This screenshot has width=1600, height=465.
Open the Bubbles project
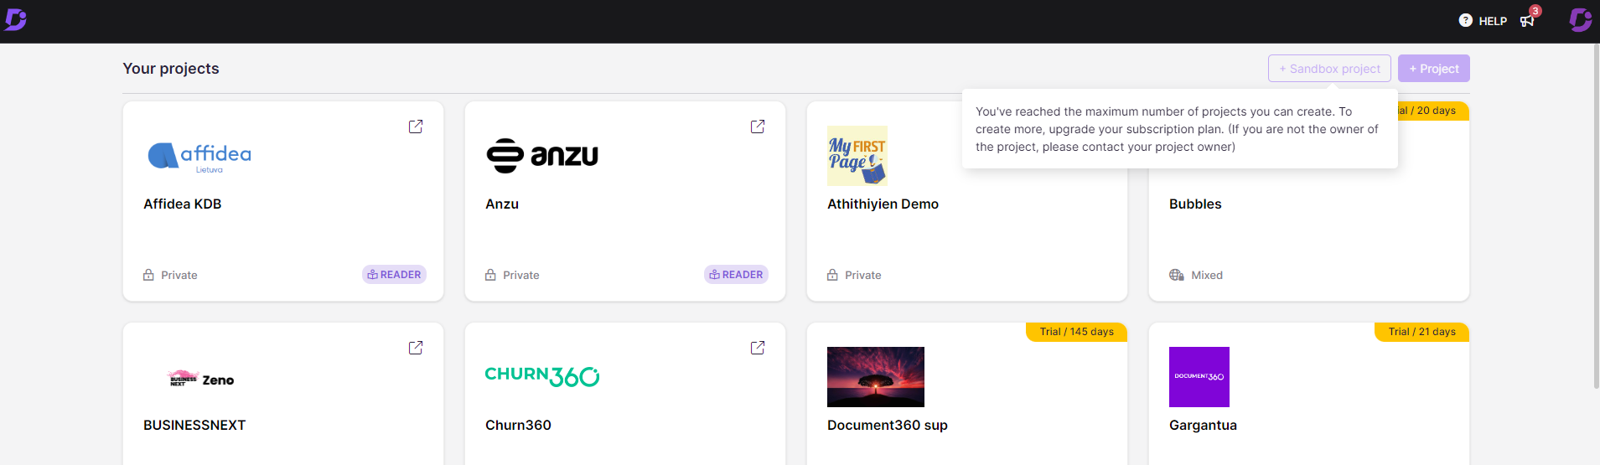[1195, 204]
